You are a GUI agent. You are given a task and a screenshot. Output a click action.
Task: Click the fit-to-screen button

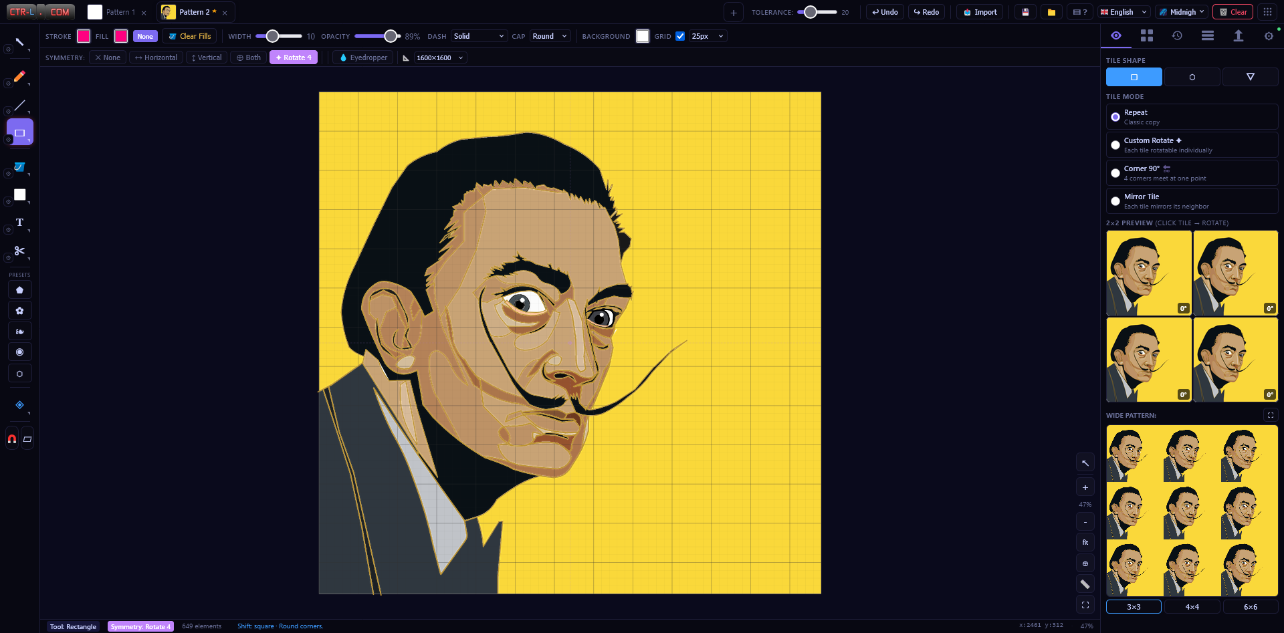(1085, 542)
